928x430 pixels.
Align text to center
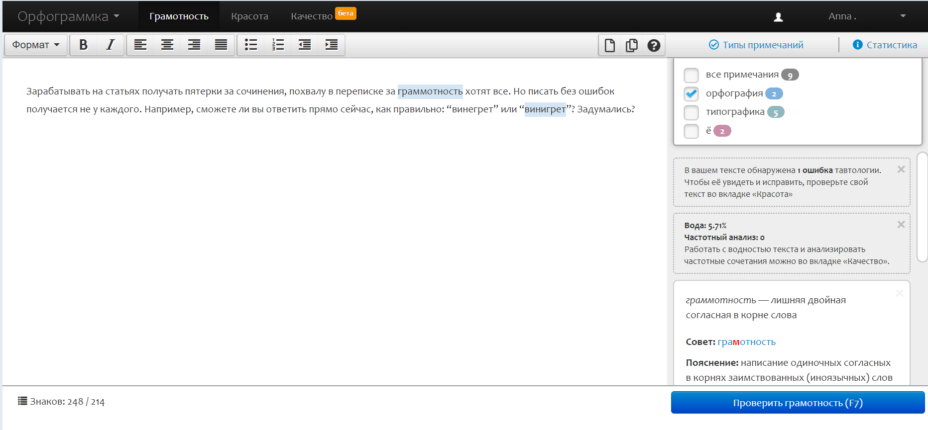coord(167,45)
